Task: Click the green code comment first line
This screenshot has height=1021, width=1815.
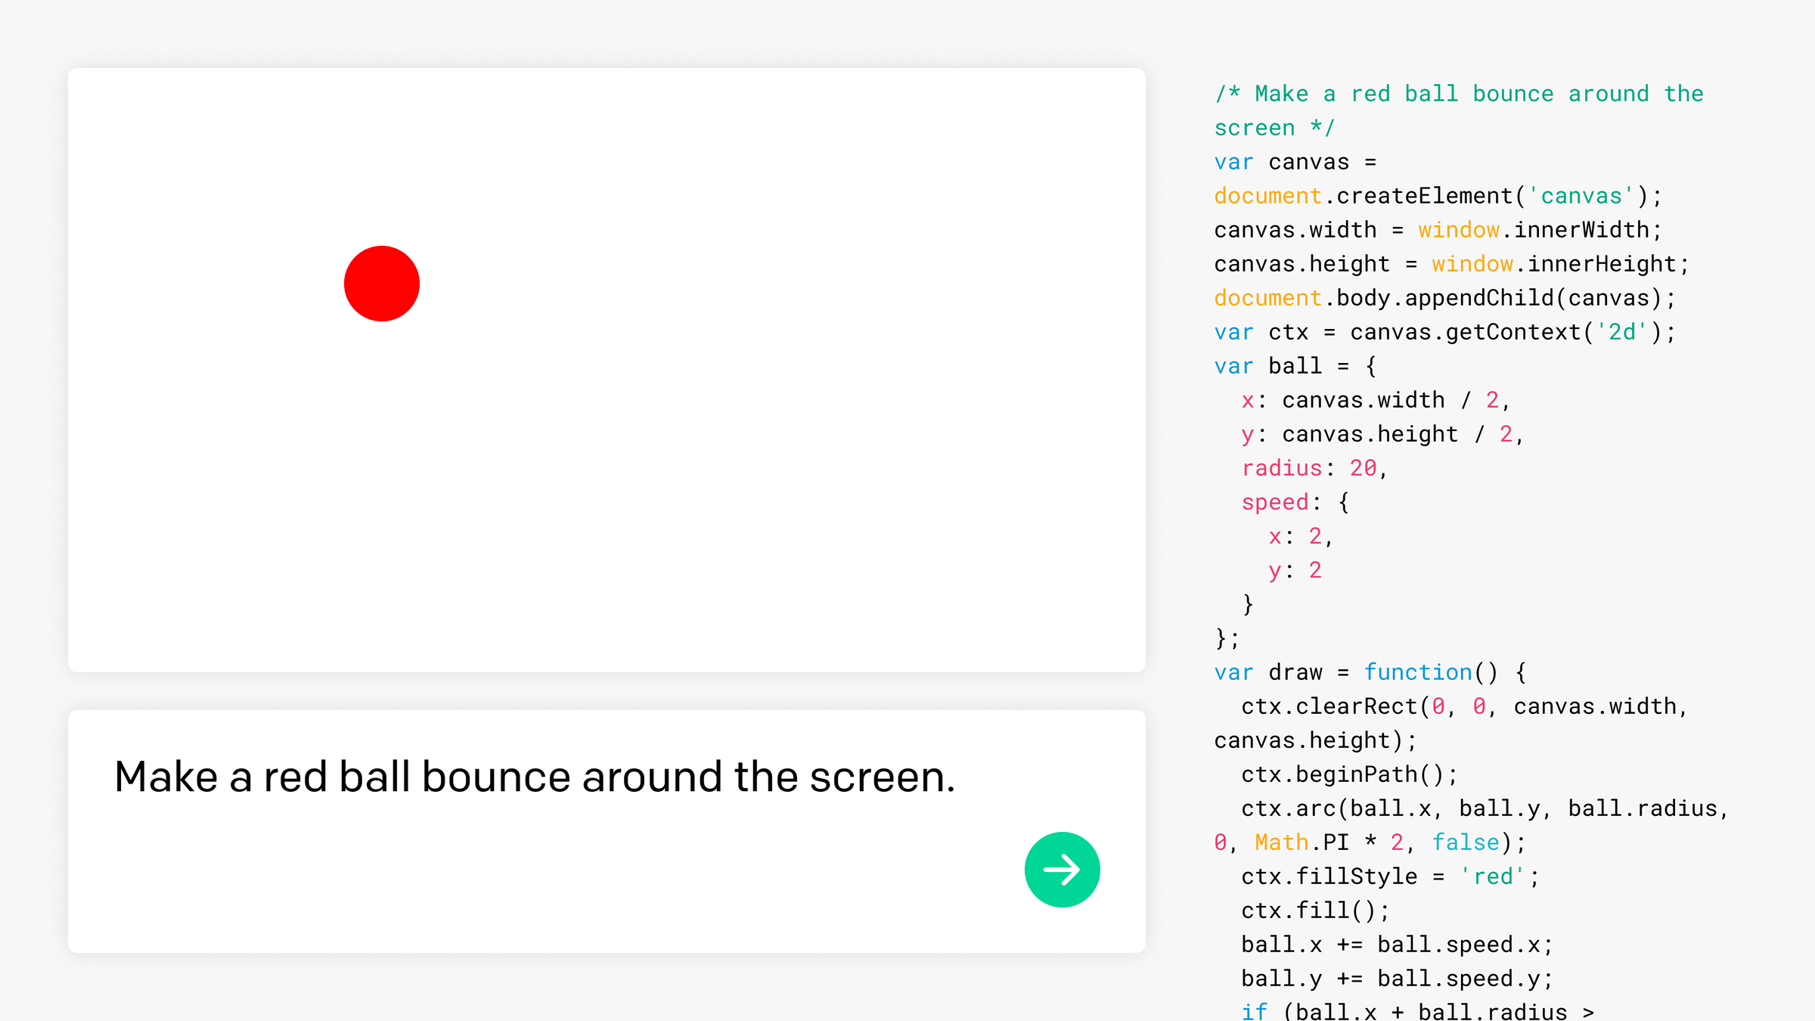Action: [1458, 94]
